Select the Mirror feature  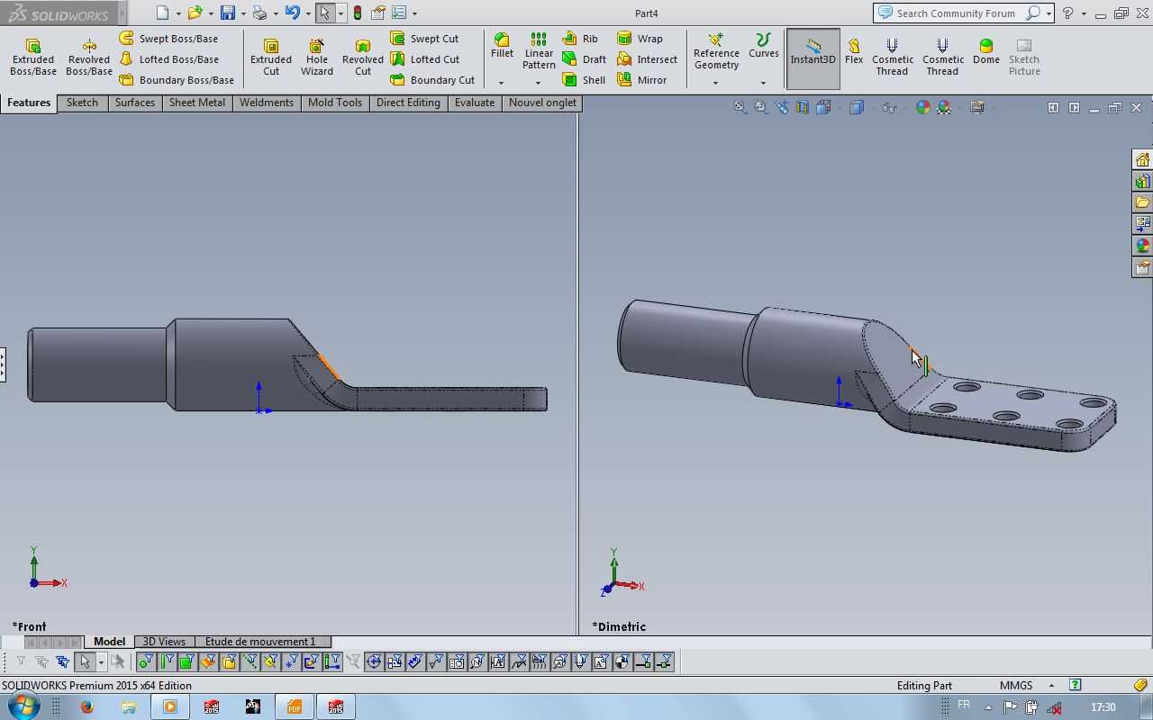click(x=641, y=80)
